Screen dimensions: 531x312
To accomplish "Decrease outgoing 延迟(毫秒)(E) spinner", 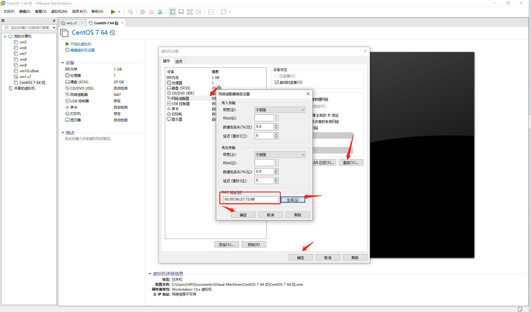I will coord(276,182).
